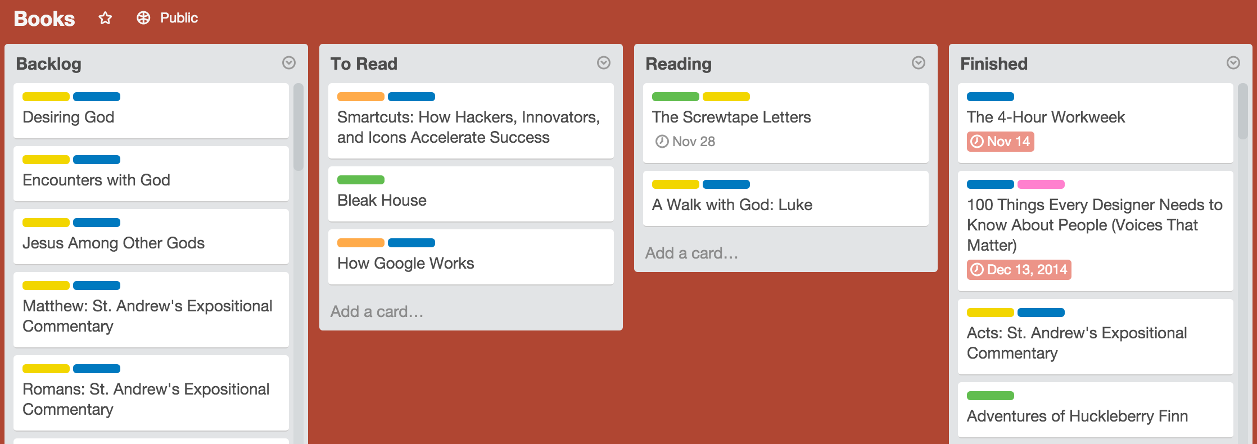Toggle the orange label on How Google Works

pyautogui.click(x=361, y=243)
